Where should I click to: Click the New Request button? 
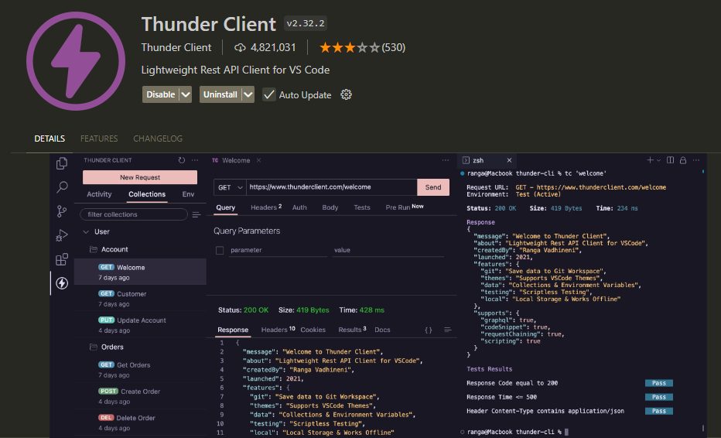click(140, 177)
